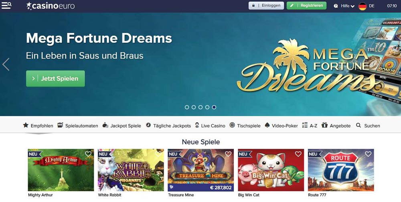Click the magnifier Suchen icon
The height and width of the screenshot is (202, 401).
point(358,125)
